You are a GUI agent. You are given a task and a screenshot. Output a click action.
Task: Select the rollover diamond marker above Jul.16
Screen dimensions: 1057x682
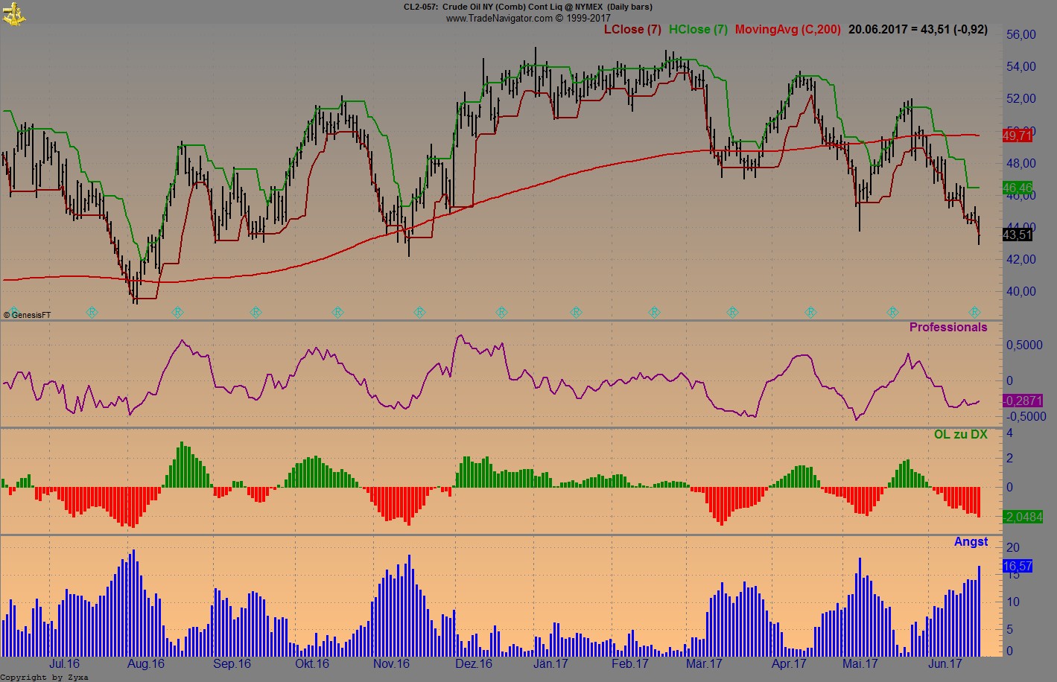click(x=91, y=313)
